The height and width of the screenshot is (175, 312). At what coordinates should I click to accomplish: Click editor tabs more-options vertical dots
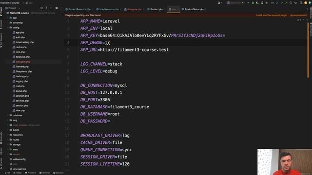[x=307, y=9]
